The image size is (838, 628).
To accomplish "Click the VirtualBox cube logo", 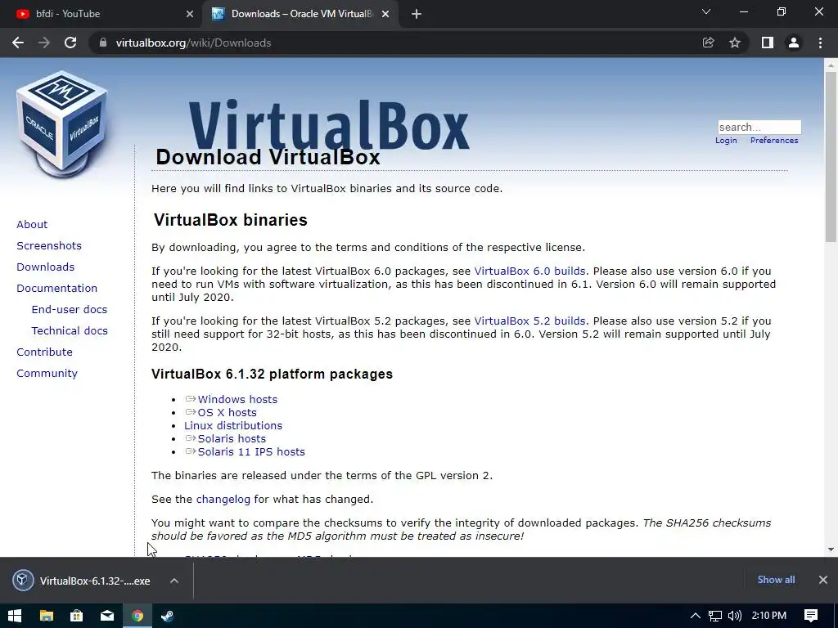I will (x=62, y=123).
